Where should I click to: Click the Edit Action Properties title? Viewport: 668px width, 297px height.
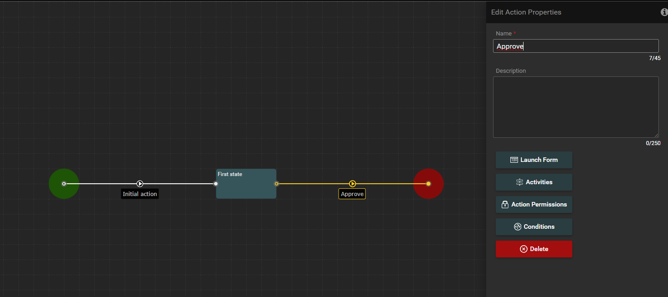pyautogui.click(x=526, y=12)
